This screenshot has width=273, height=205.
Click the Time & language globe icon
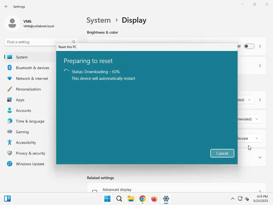10,121
